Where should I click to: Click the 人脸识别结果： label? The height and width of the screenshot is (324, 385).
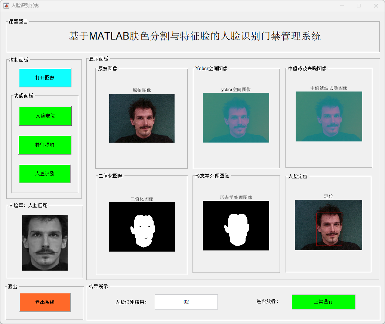pos(131,302)
